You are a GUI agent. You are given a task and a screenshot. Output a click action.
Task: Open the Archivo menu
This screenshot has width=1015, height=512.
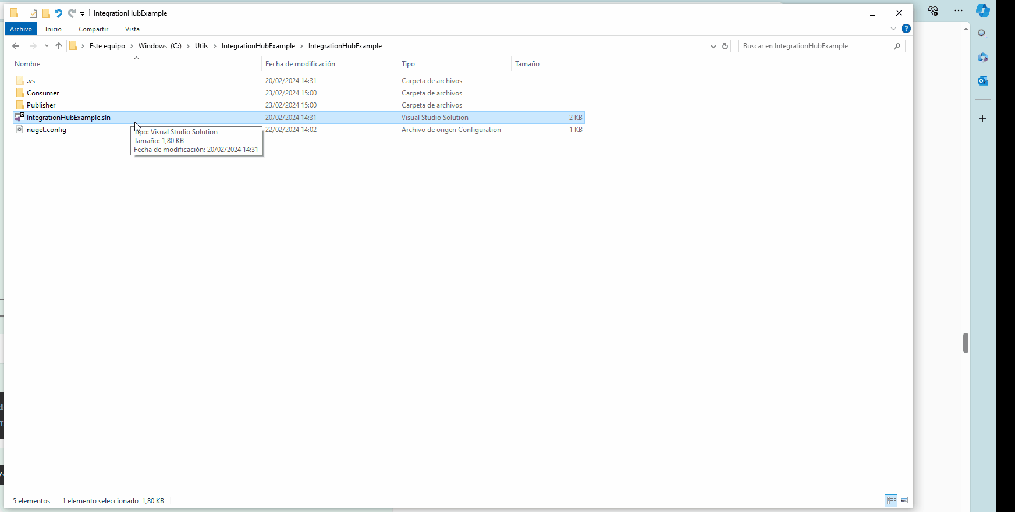[x=21, y=29]
